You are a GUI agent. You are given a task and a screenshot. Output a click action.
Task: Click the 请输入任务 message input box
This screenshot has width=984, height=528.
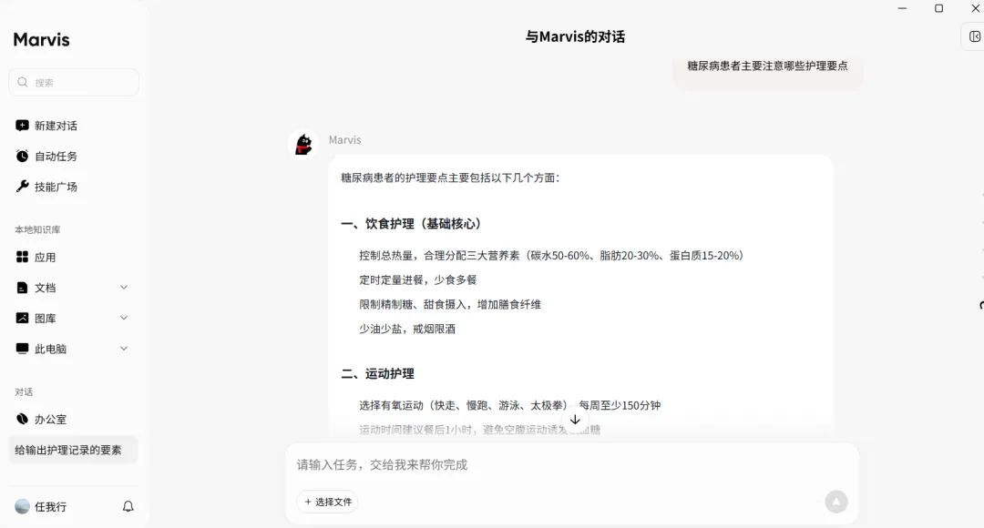point(571,464)
